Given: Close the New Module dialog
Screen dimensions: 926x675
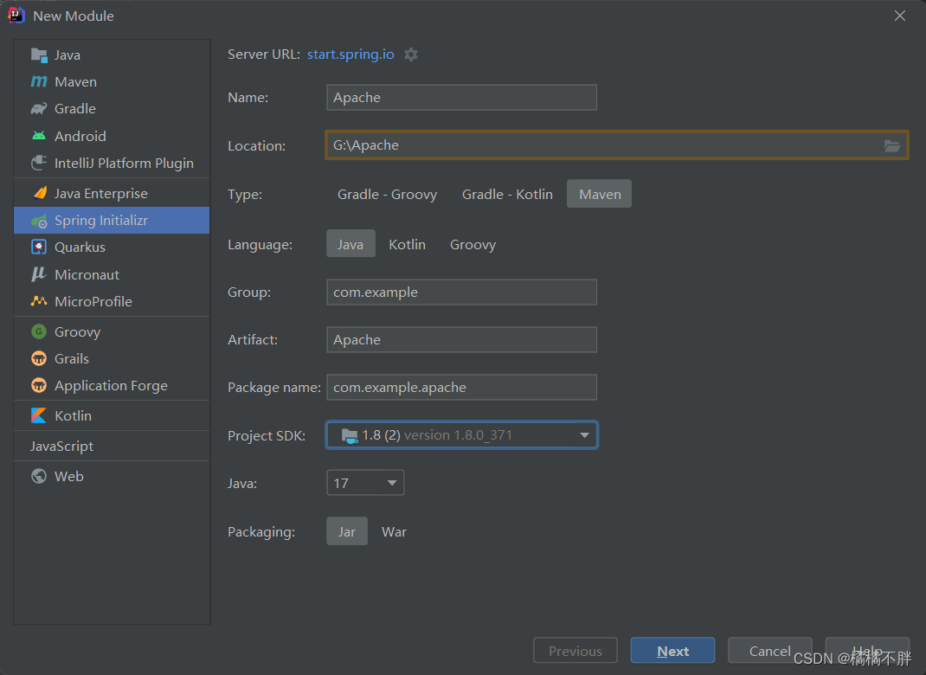Looking at the screenshot, I should 899,16.
